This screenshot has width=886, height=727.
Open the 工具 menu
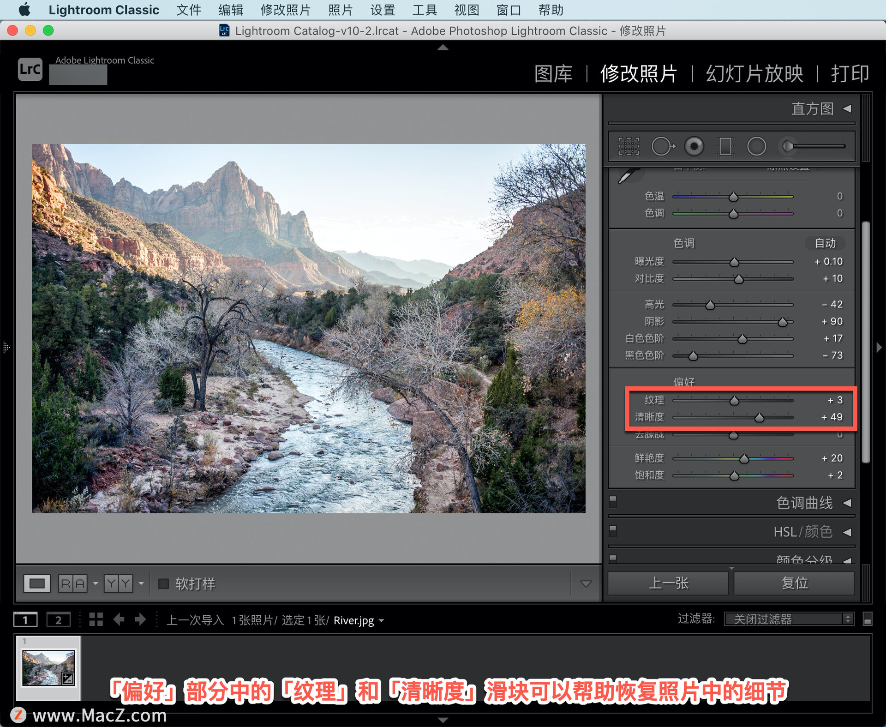[425, 10]
